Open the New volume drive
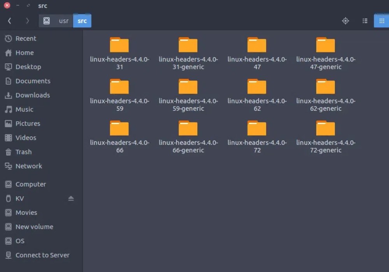This screenshot has width=389, height=272. pyautogui.click(x=34, y=227)
